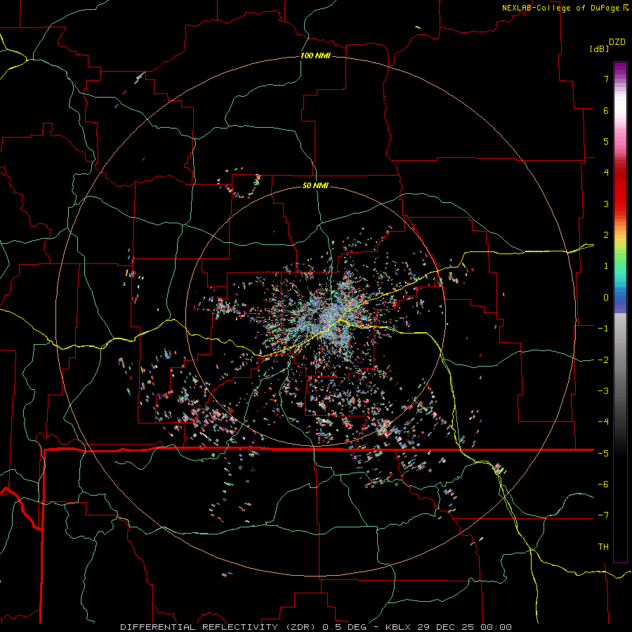Click the "DIFFERENTIAL REFLECTIVITY (ZDR)" bottom caption
632x632 pixels.
[220, 627]
